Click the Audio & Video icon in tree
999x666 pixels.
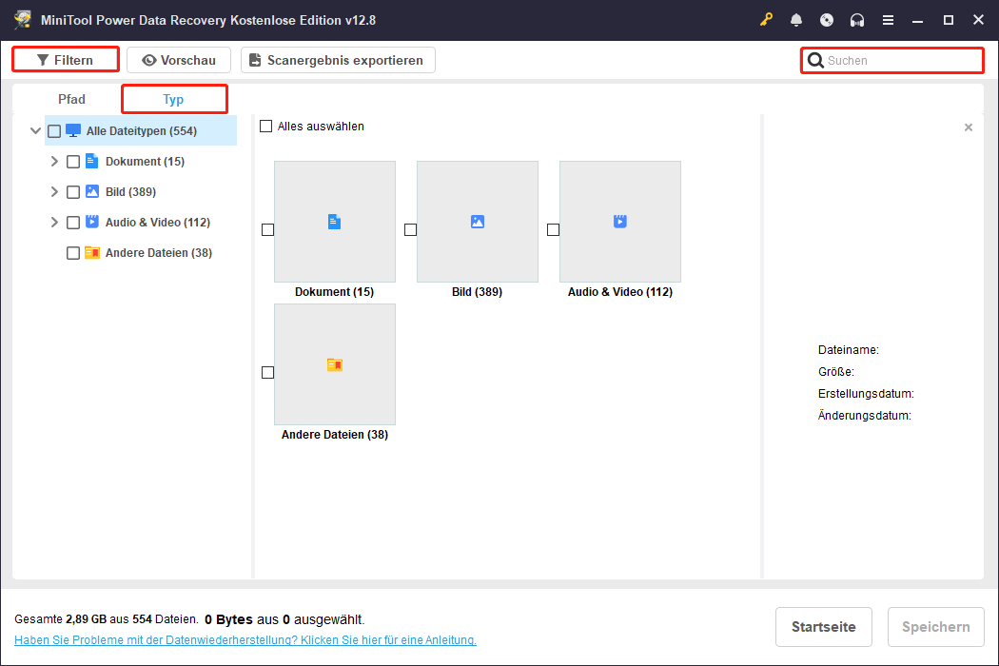coord(92,222)
